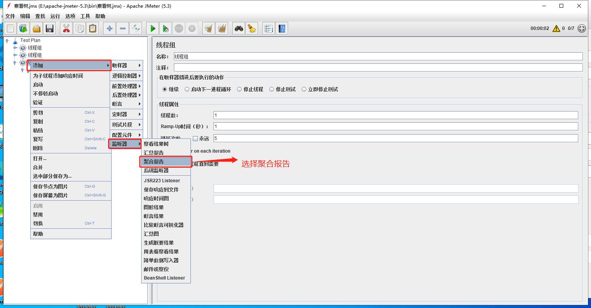Open Help with question mark icon
The image size is (591, 308).
click(x=282, y=28)
